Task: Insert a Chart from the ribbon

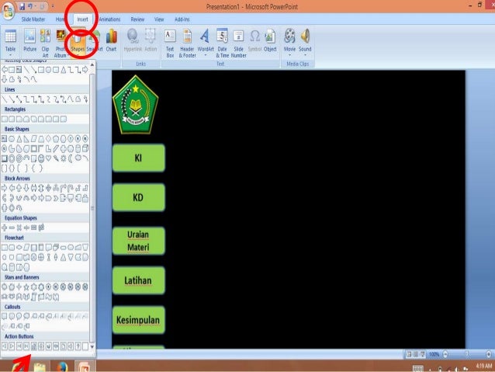Action: coord(111,40)
